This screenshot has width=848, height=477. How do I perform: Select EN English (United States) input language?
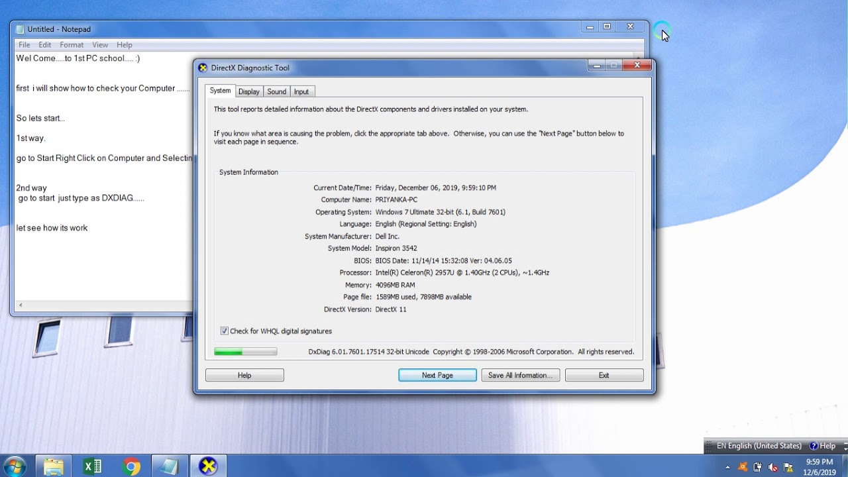759,446
